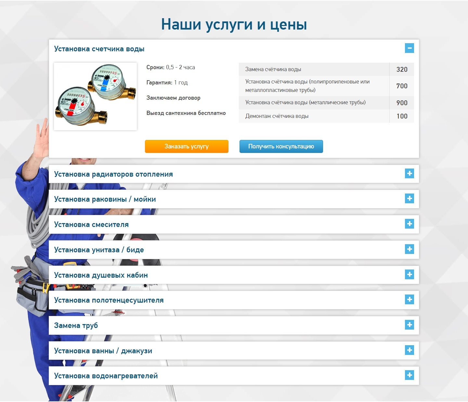The height and width of the screenshot is (402, 468).
Task: Select the 'Установка счетчика воды' heading
Action: pos(99,49)
